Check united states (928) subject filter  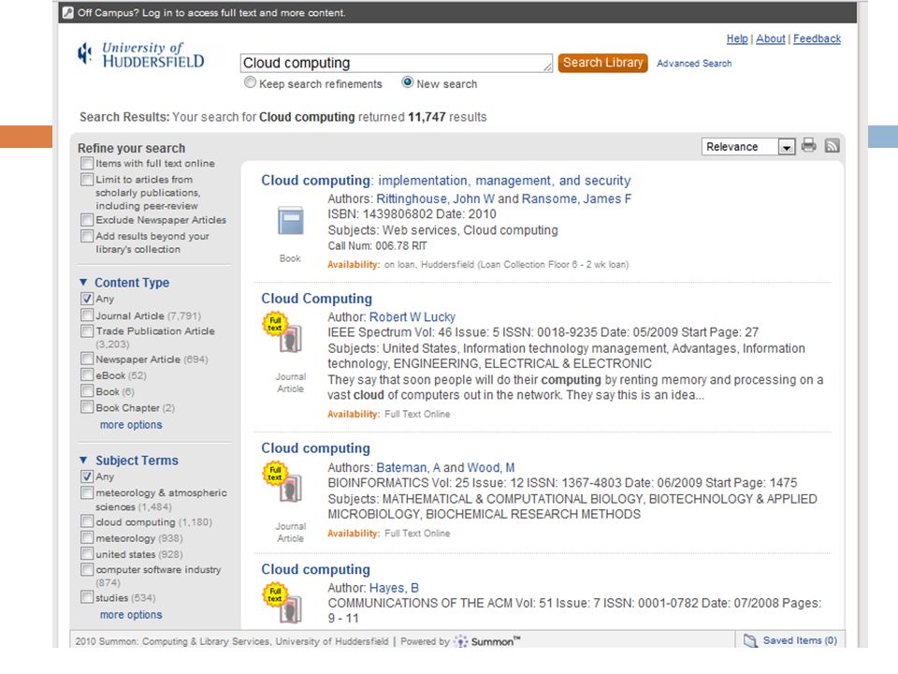coord(86,553)
